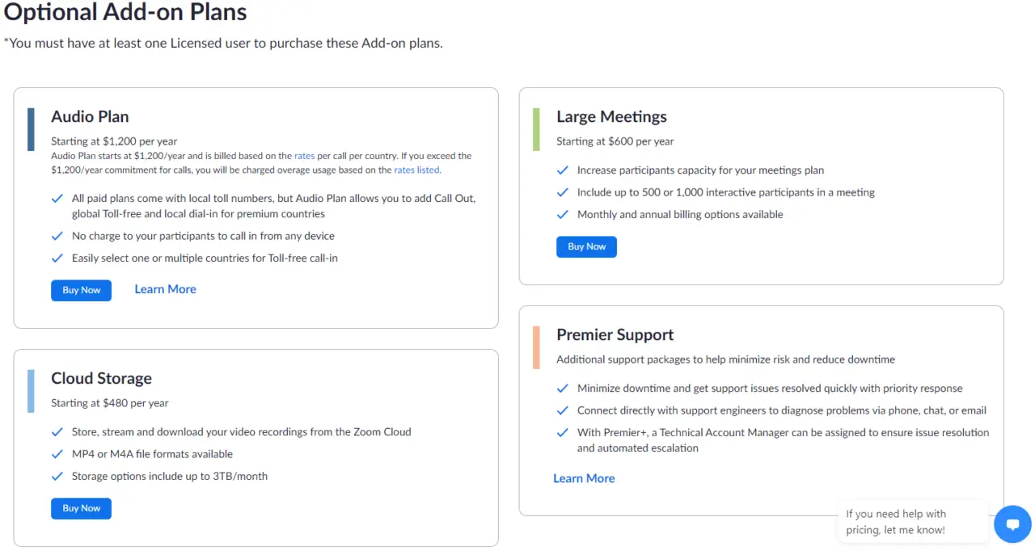1035x555 pixels.
Task: Click the Audio Plan dark blue accent bar
Action: (x=31, y=129)
